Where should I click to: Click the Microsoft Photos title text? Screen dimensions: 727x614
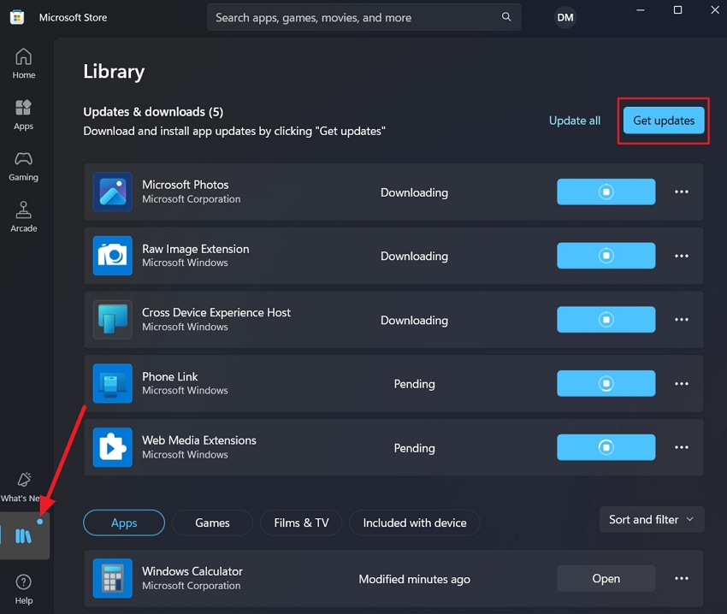point(186,185)
